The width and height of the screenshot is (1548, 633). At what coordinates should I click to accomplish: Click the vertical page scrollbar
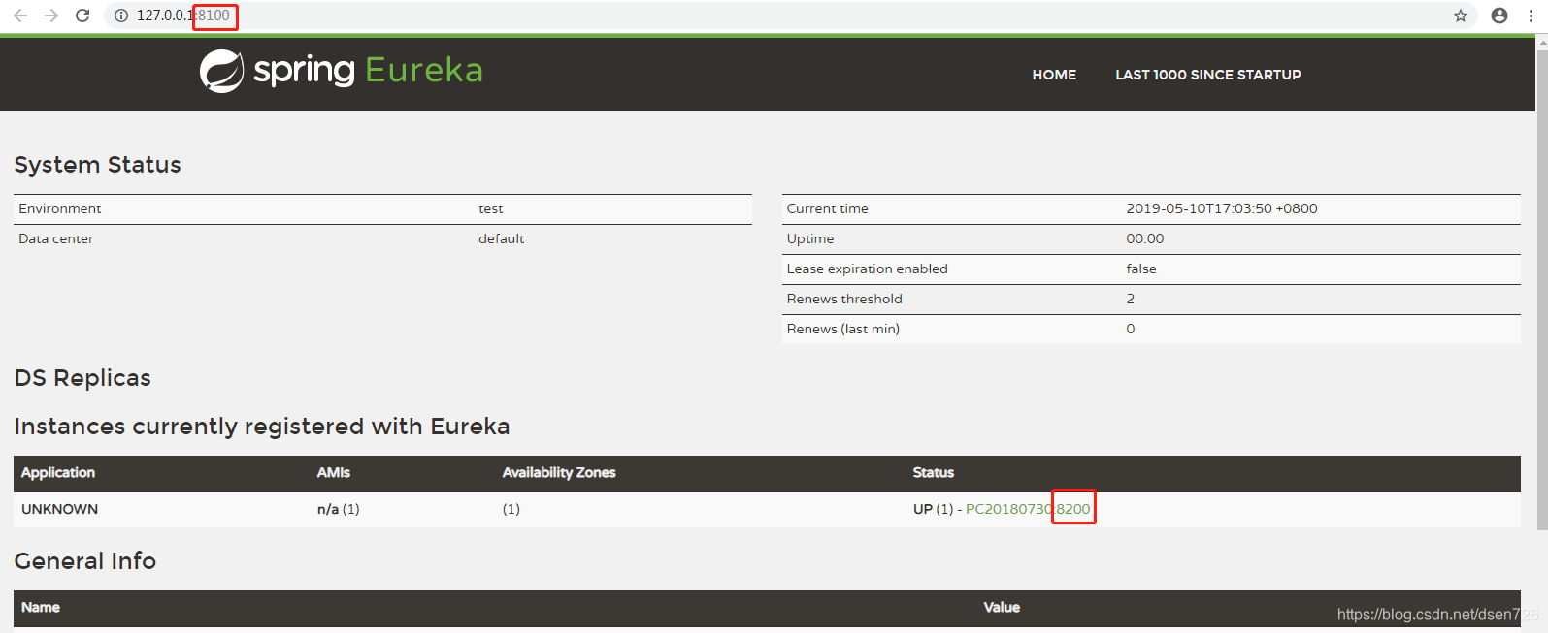coord(1542,289)
